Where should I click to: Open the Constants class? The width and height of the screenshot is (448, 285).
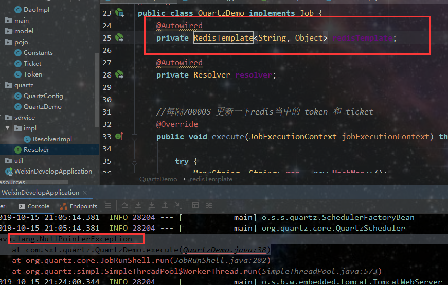click(x=38, y=53)
